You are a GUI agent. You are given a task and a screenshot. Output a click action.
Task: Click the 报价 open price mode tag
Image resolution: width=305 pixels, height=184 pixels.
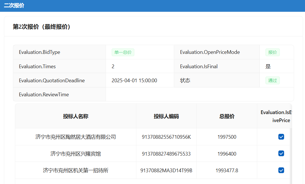273,52
